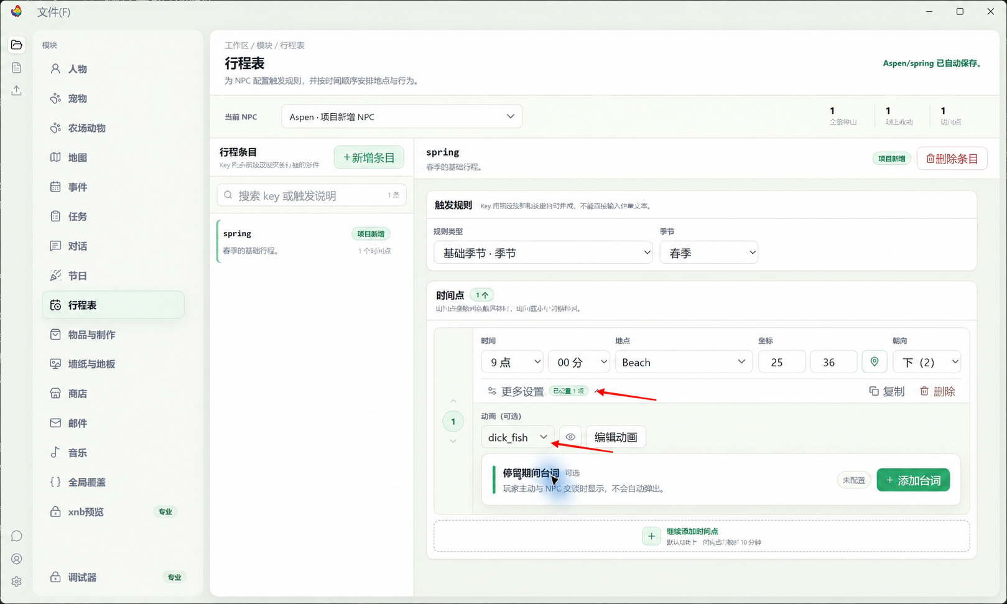Screen dimensions: 1007x604
Task: Click the 新增条目 button
Action: 369,158
